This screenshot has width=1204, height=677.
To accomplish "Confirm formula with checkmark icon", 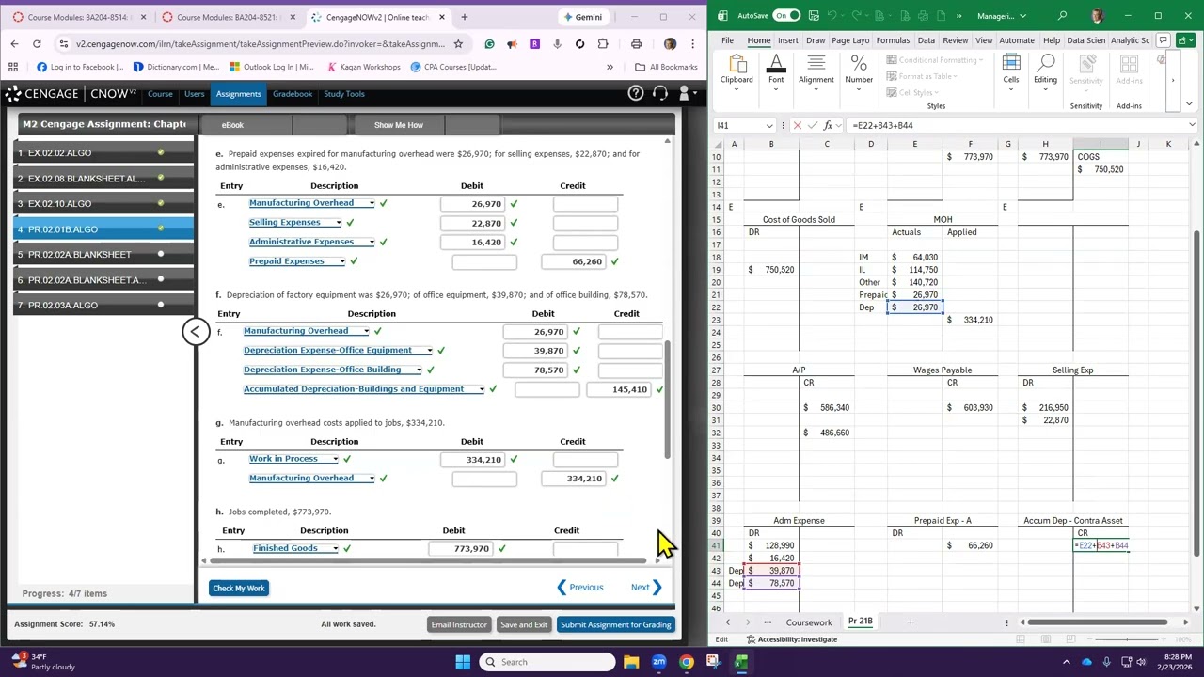I will [813, 125].
